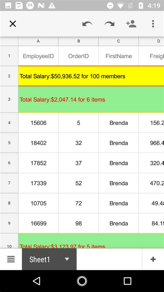Screen dimensions: 164x292
Task: Open the add people share icon
Action: click(x=131, y=24)
